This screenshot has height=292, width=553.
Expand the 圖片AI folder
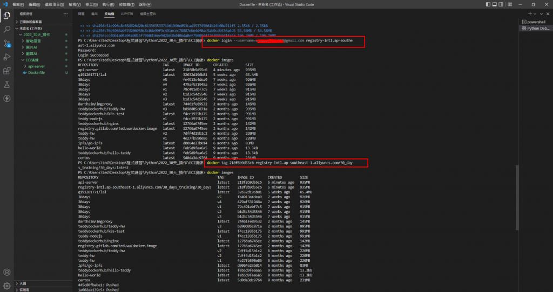click(44, 47)
